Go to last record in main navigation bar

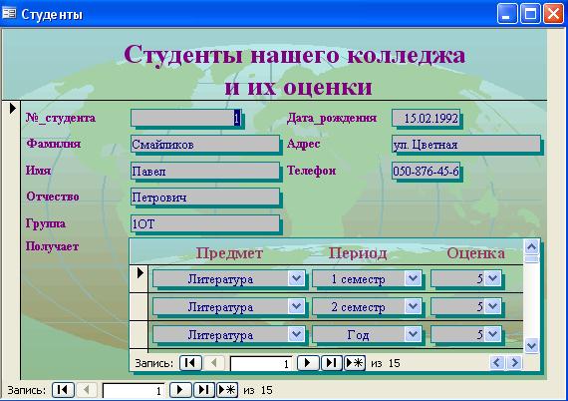pyautogui.click(x=204, y=390)
